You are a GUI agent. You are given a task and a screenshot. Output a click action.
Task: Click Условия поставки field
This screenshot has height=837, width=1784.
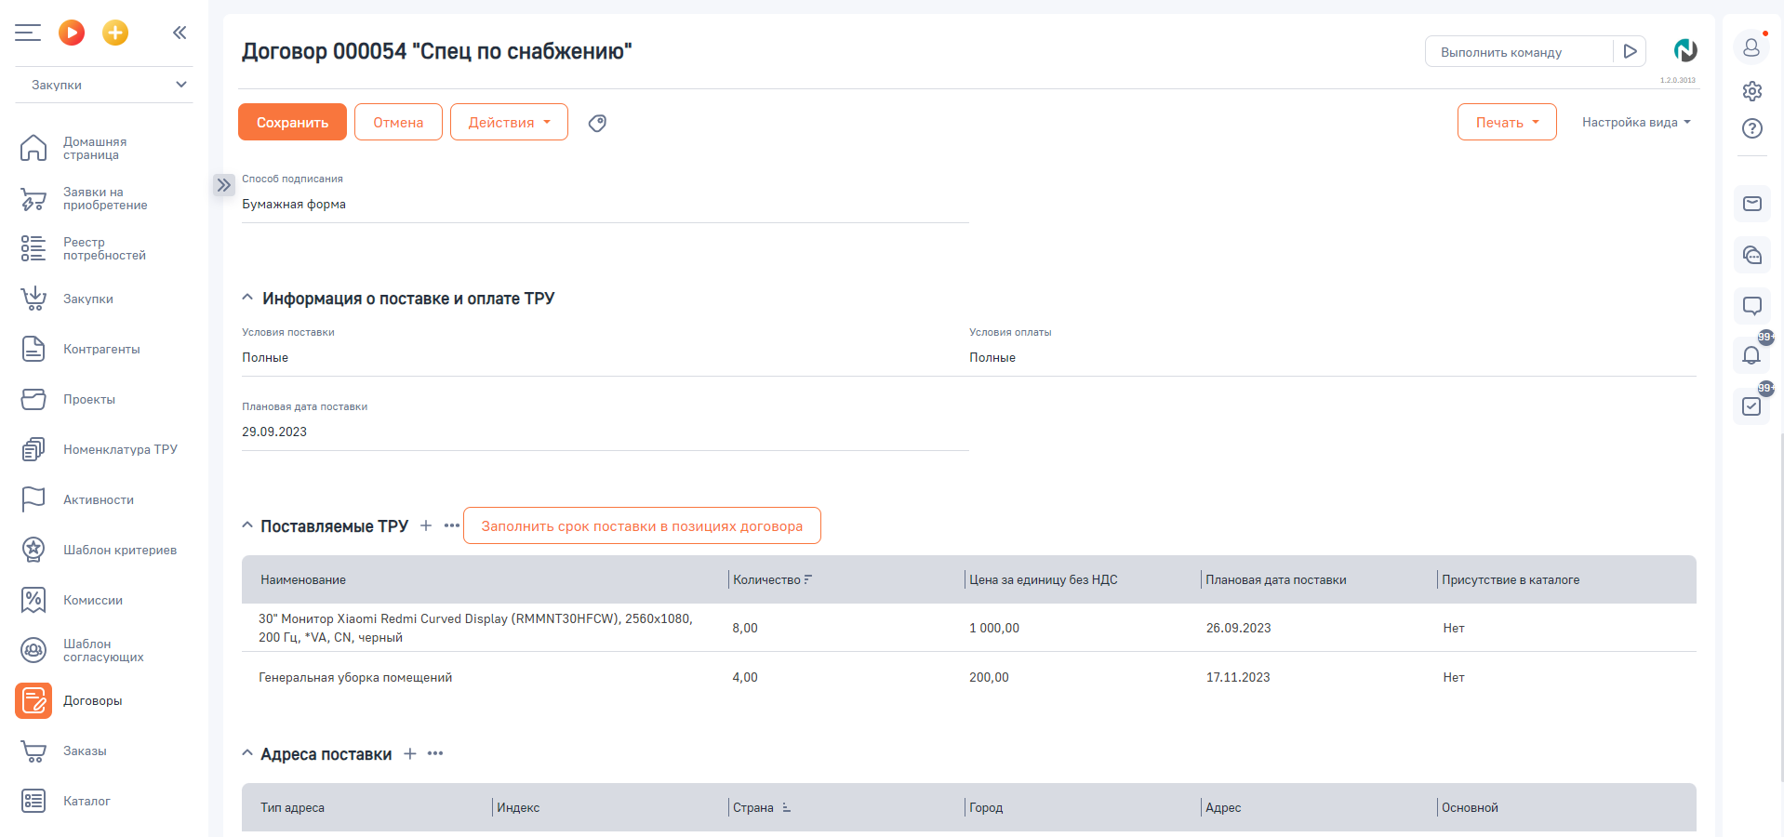606,357
